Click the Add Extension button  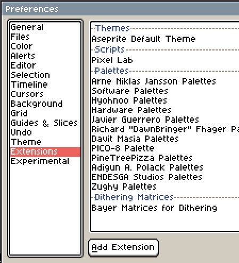123,247
